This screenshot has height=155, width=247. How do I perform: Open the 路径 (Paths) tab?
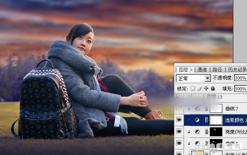[217, 70]
